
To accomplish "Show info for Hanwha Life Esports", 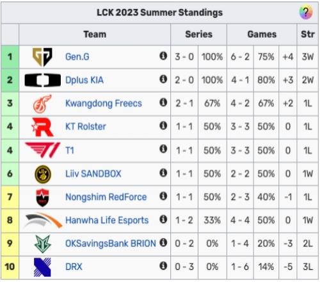I will click(x=163, y=219).
